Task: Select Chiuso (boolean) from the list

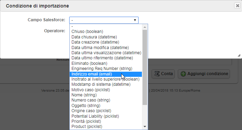Action: tap(106, 32)
